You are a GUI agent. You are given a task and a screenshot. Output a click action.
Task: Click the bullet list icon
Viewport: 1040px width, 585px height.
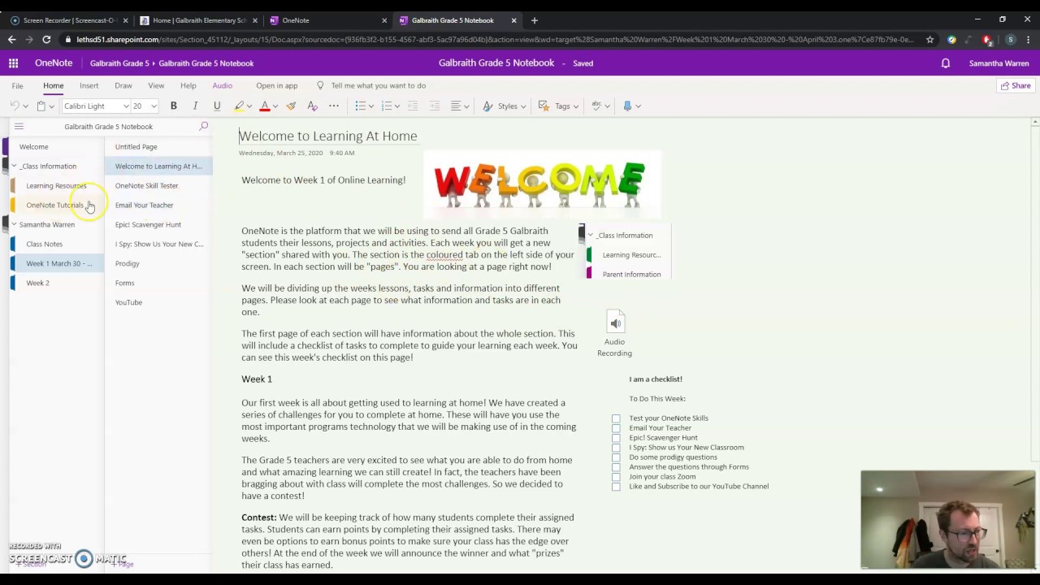[x=361, y=106]
